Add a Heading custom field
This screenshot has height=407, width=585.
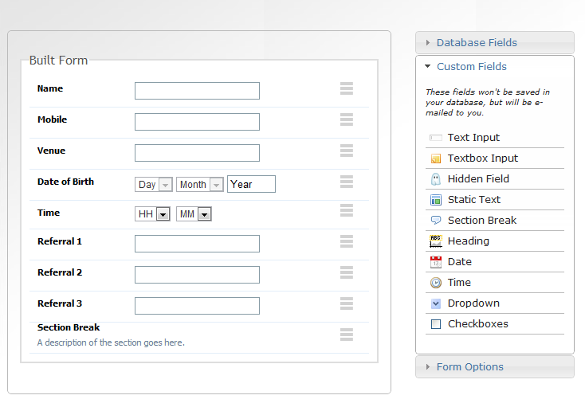pyautogui.click(x=495, y=241)
